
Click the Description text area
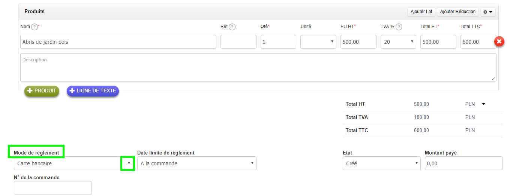click(258, 67)
